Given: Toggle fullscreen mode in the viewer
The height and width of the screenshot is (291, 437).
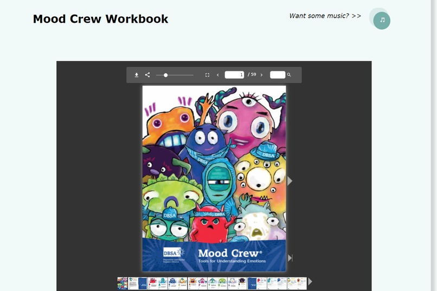Looking at the screenshot, I should 207,75.
